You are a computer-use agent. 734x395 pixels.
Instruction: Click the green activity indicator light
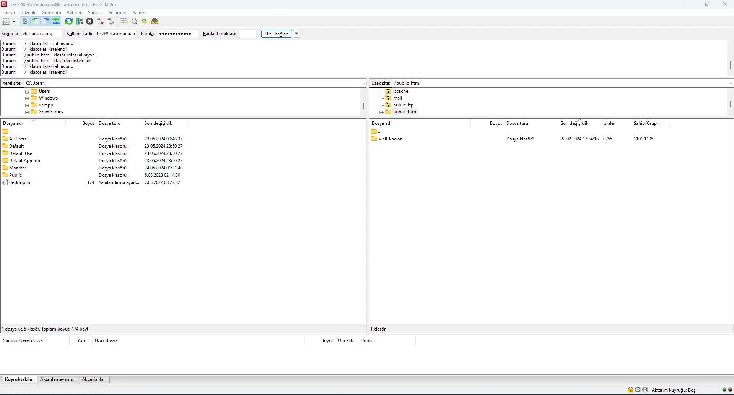(x=724, y=390)
